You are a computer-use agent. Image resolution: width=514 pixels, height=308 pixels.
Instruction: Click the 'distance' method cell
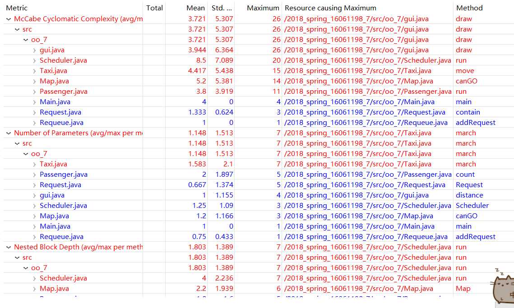coord(469,195)
